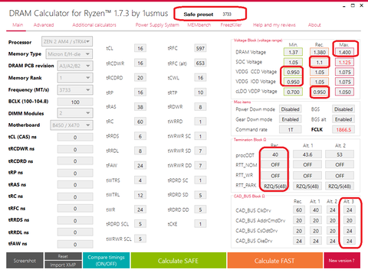Click the procODT Rec value 40

275,154
